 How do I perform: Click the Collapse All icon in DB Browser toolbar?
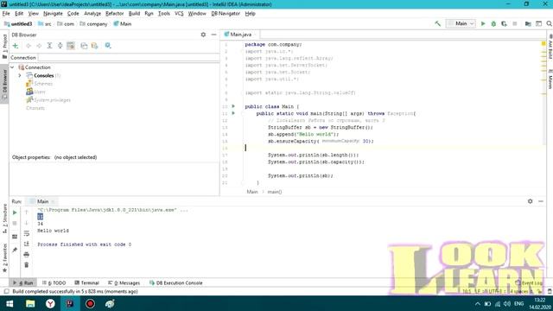click(x=60, y=46)
